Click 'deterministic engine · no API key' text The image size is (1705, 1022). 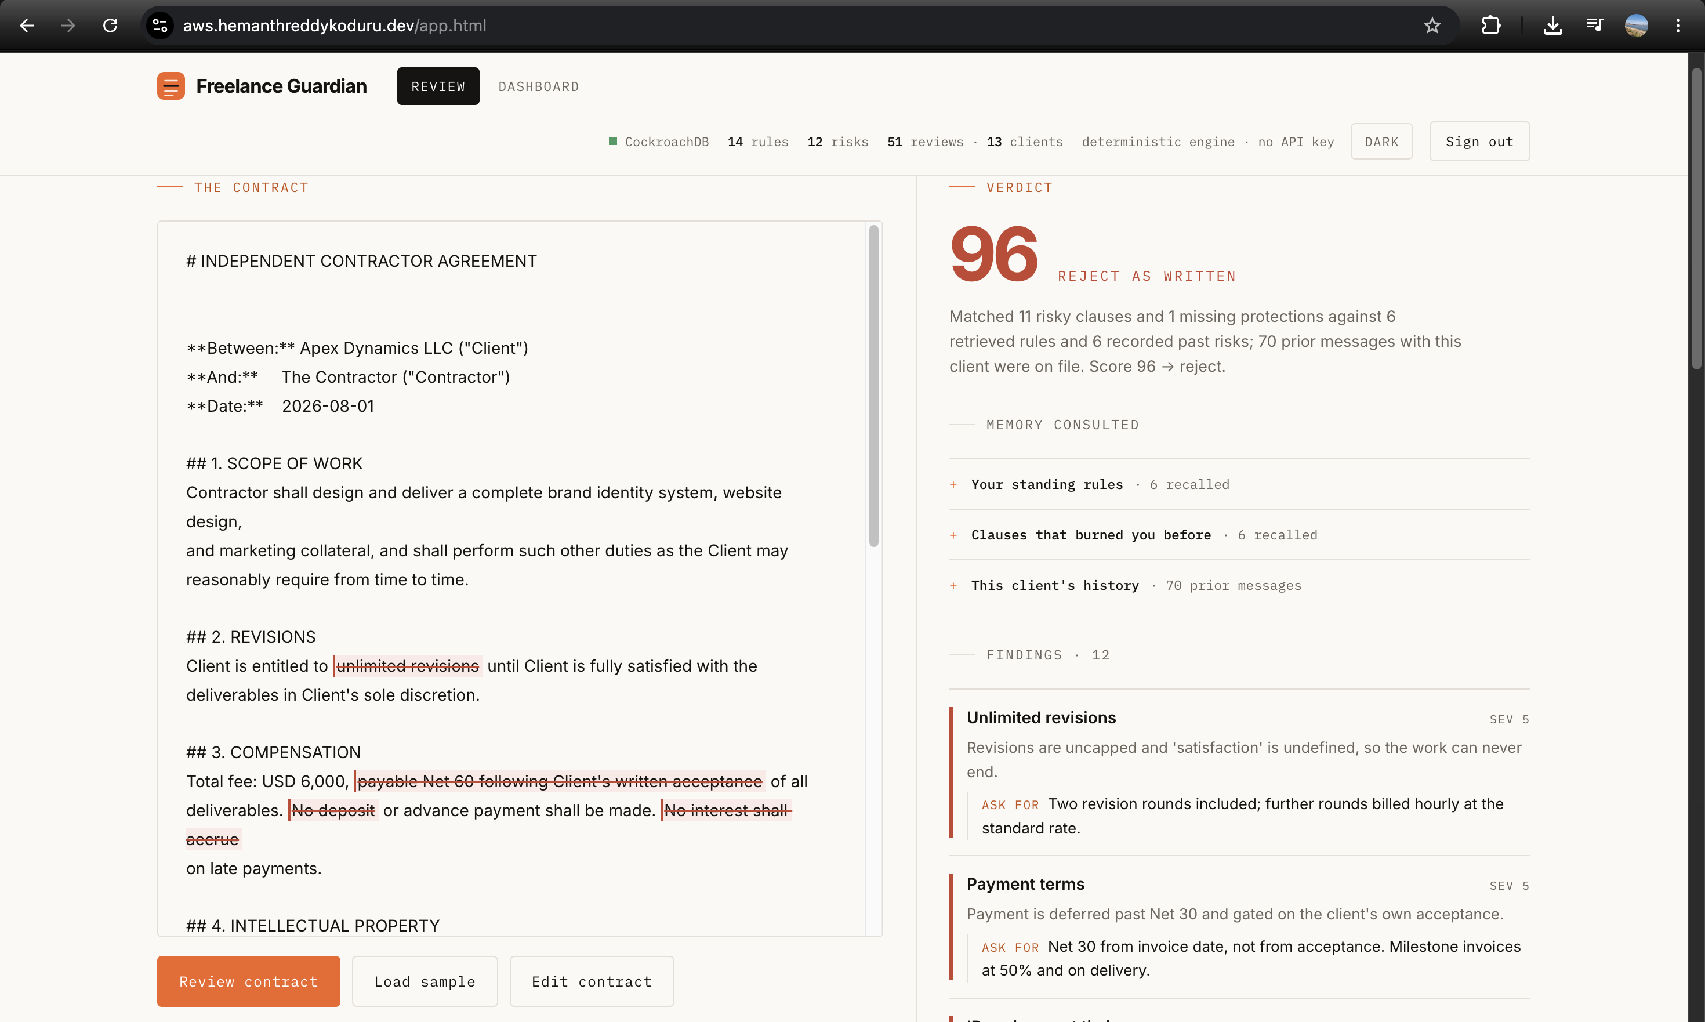point(1208,141)
